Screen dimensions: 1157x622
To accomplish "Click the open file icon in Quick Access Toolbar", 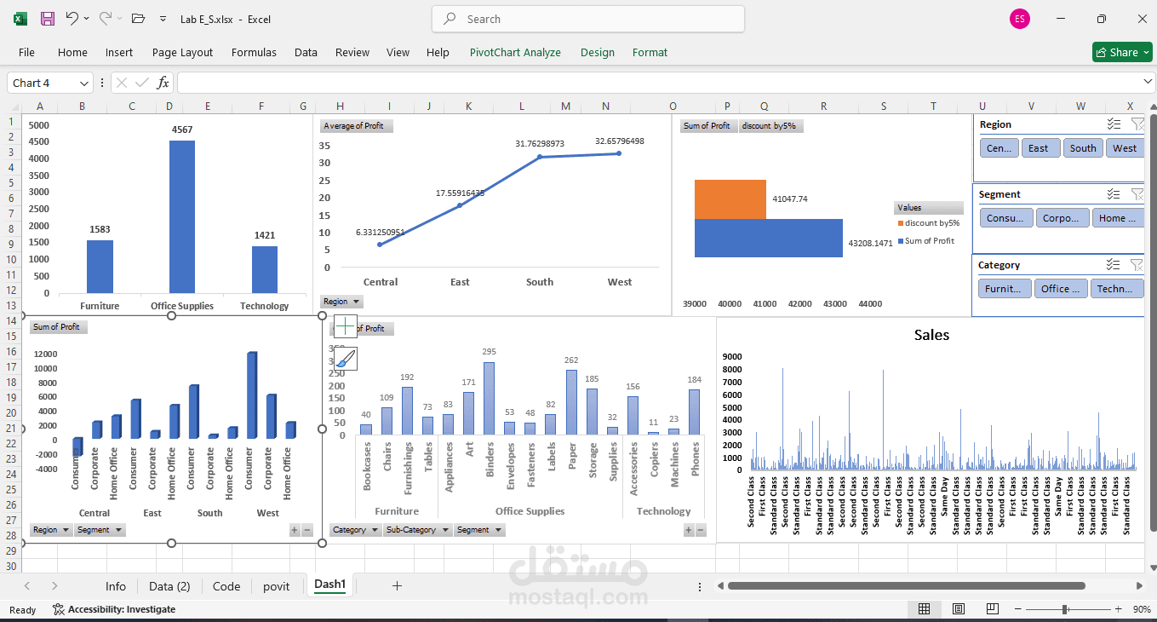I will pos(138,18).
